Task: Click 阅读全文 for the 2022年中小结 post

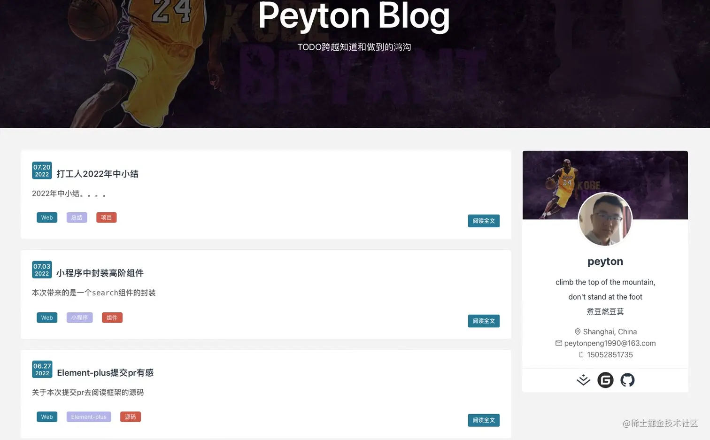Action: coord(484,221)
